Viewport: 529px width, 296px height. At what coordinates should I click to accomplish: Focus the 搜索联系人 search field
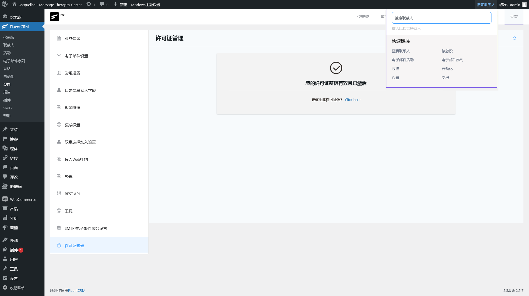pos(441,18)
